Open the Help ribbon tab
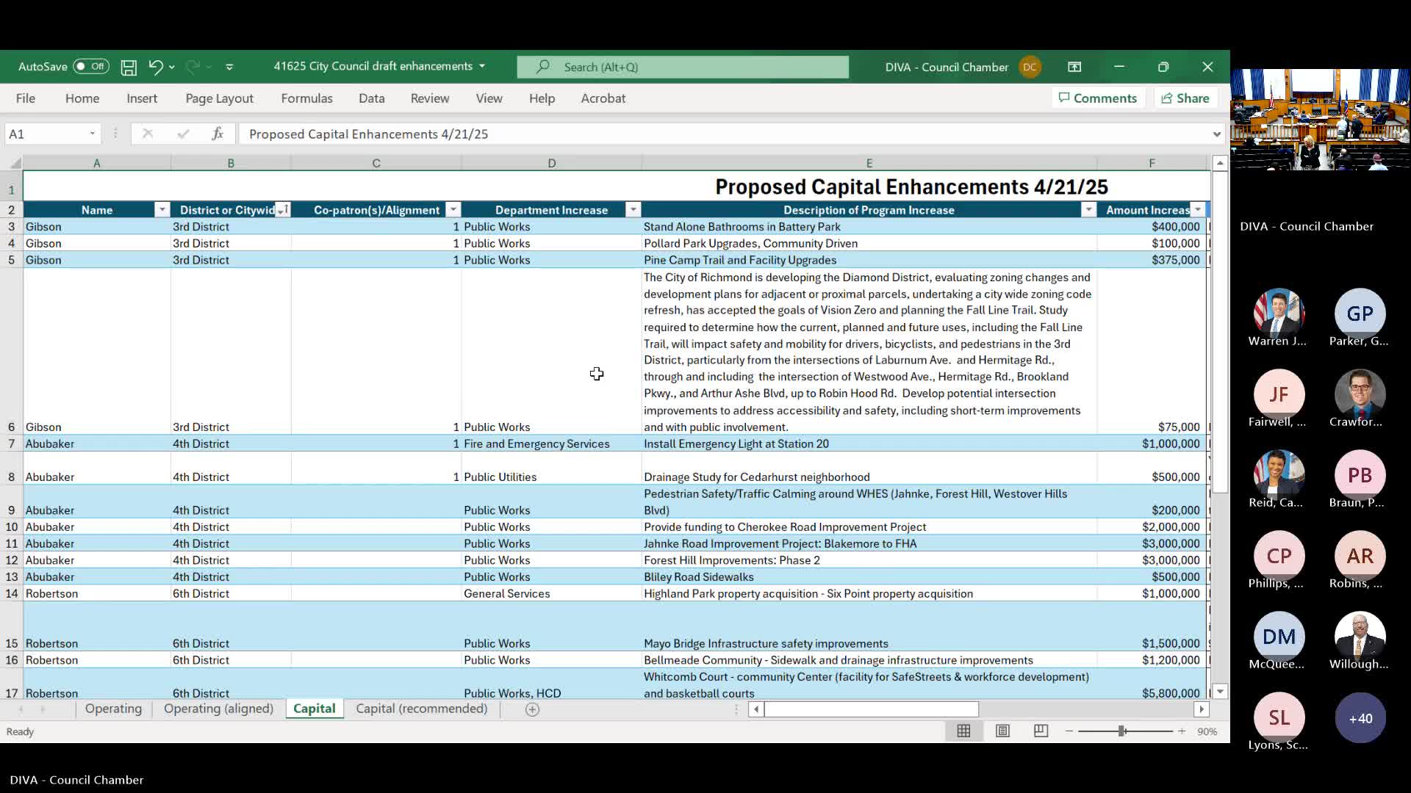Image resolution: width=1411 pixels, height=793 pixels. (542, 98)
